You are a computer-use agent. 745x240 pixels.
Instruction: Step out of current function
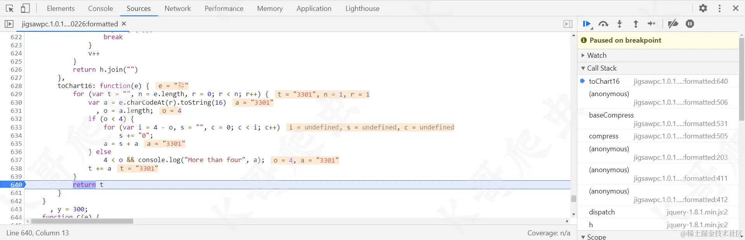(x=636, y=24)
